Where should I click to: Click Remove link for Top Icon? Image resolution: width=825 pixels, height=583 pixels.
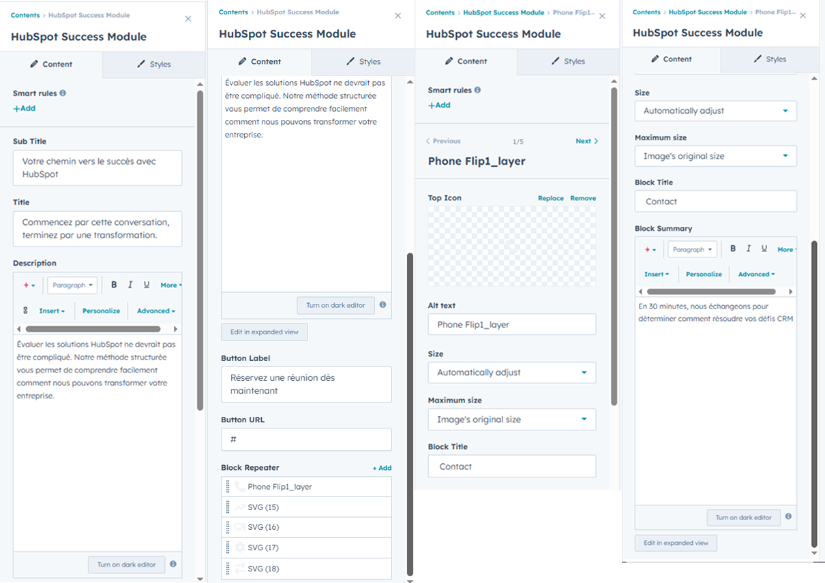[x=583, y=198]
